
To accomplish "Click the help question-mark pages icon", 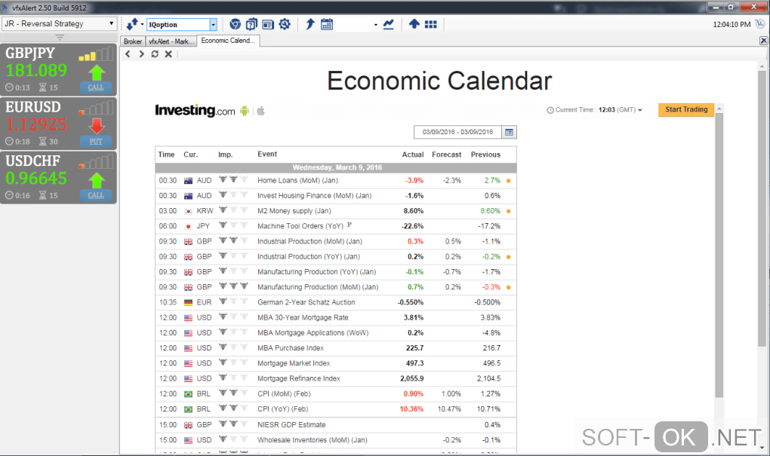I will (x=251, y=24).
